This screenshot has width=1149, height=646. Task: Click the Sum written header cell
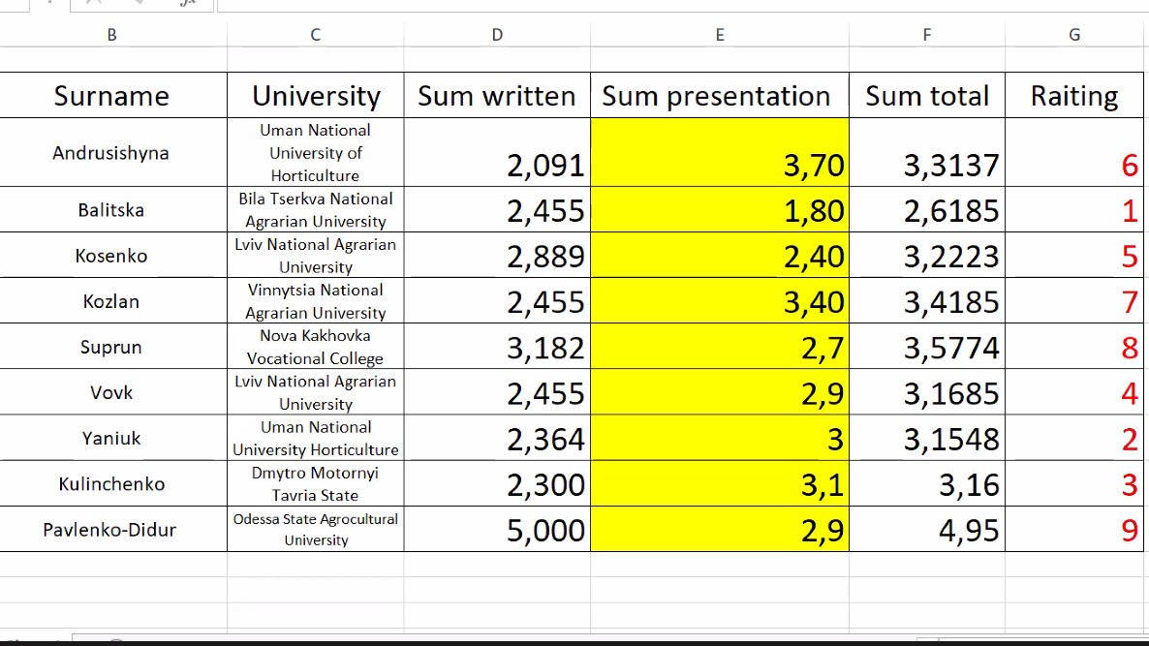[x=497, y=96]
